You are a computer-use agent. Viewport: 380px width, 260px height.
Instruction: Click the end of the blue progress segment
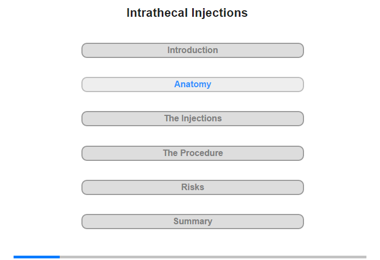point(59,257)
